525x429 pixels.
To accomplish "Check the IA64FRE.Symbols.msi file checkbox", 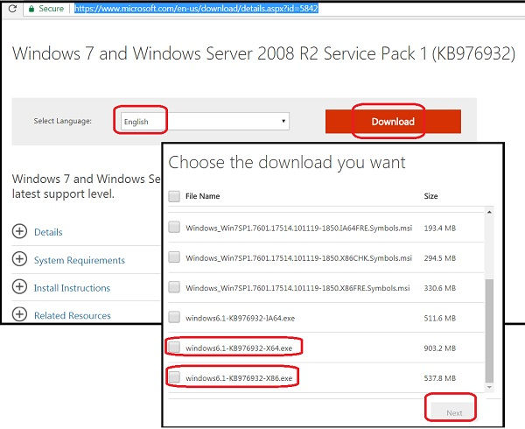I will tap(174, 227).
